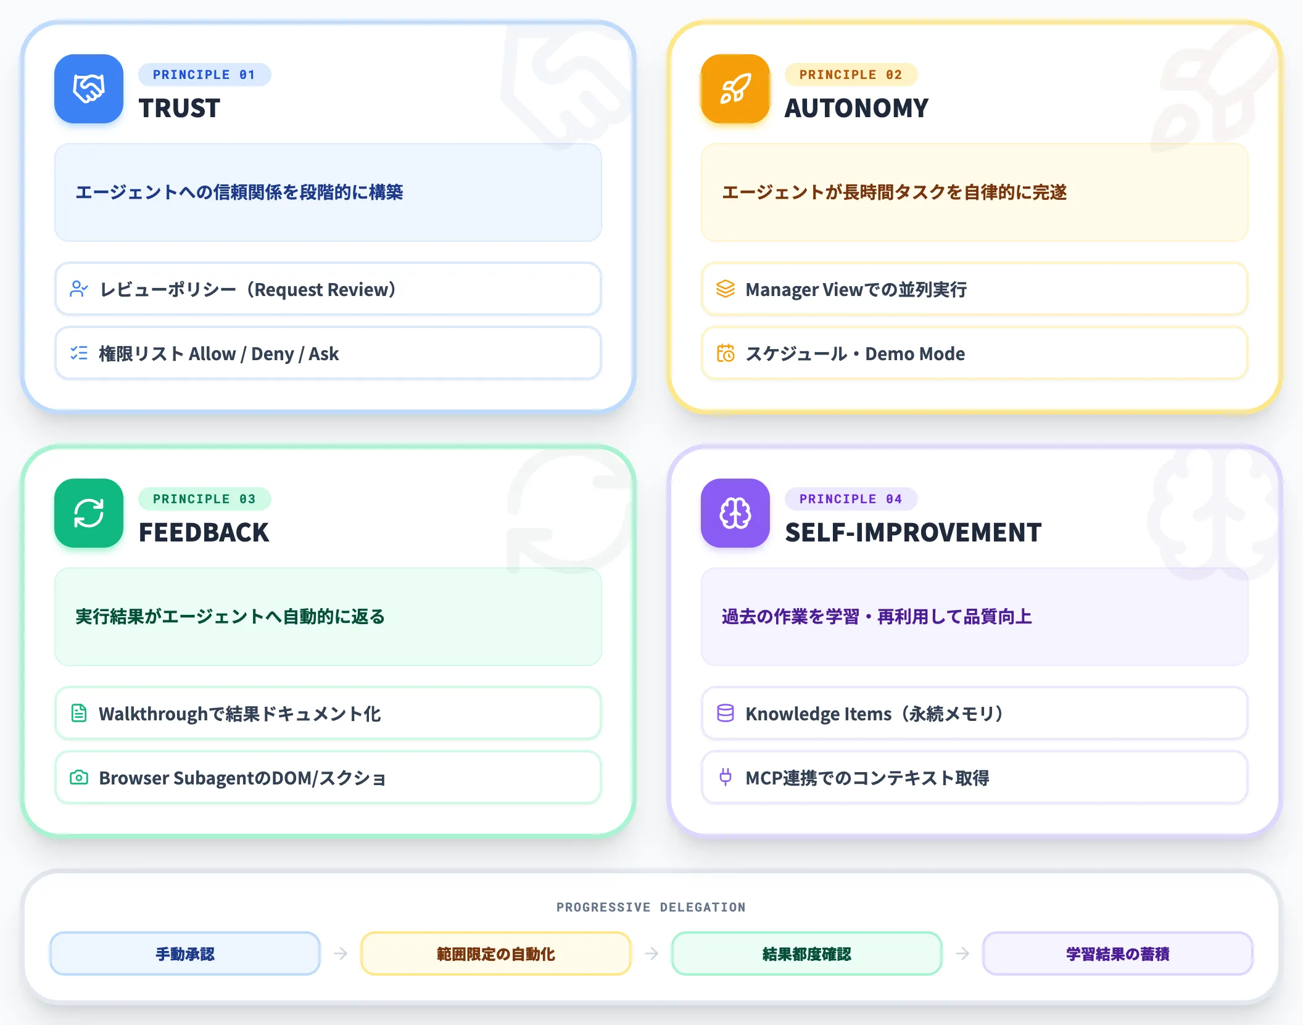Select the 結果都度確認 step pill
The height and width of the screenshot is (1025, 1303).
807,954
